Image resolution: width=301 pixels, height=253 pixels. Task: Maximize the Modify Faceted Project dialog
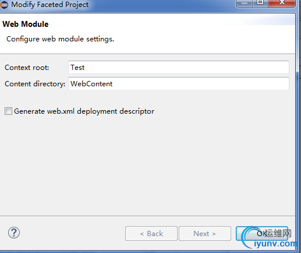[x=260, y=3]
